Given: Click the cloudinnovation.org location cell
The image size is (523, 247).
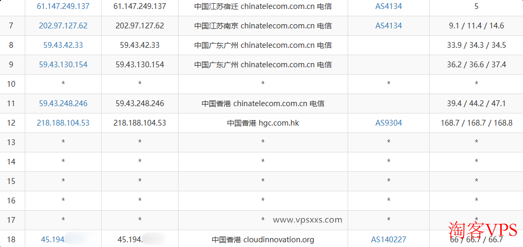Looking at the screenshot, I should pos(263,240).
